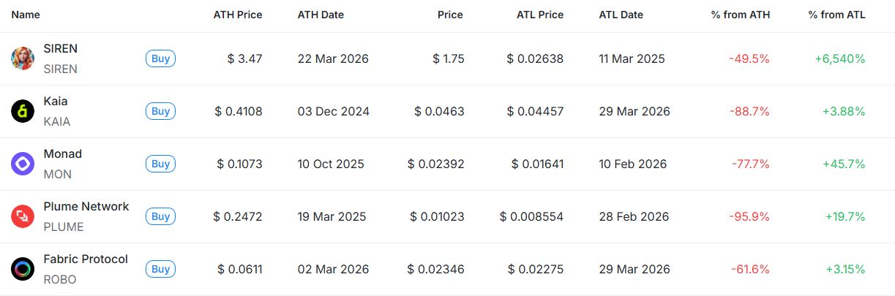The image size is (895, 296).
Task: Click the Kaia green logo icon
Action: (23, 111)
